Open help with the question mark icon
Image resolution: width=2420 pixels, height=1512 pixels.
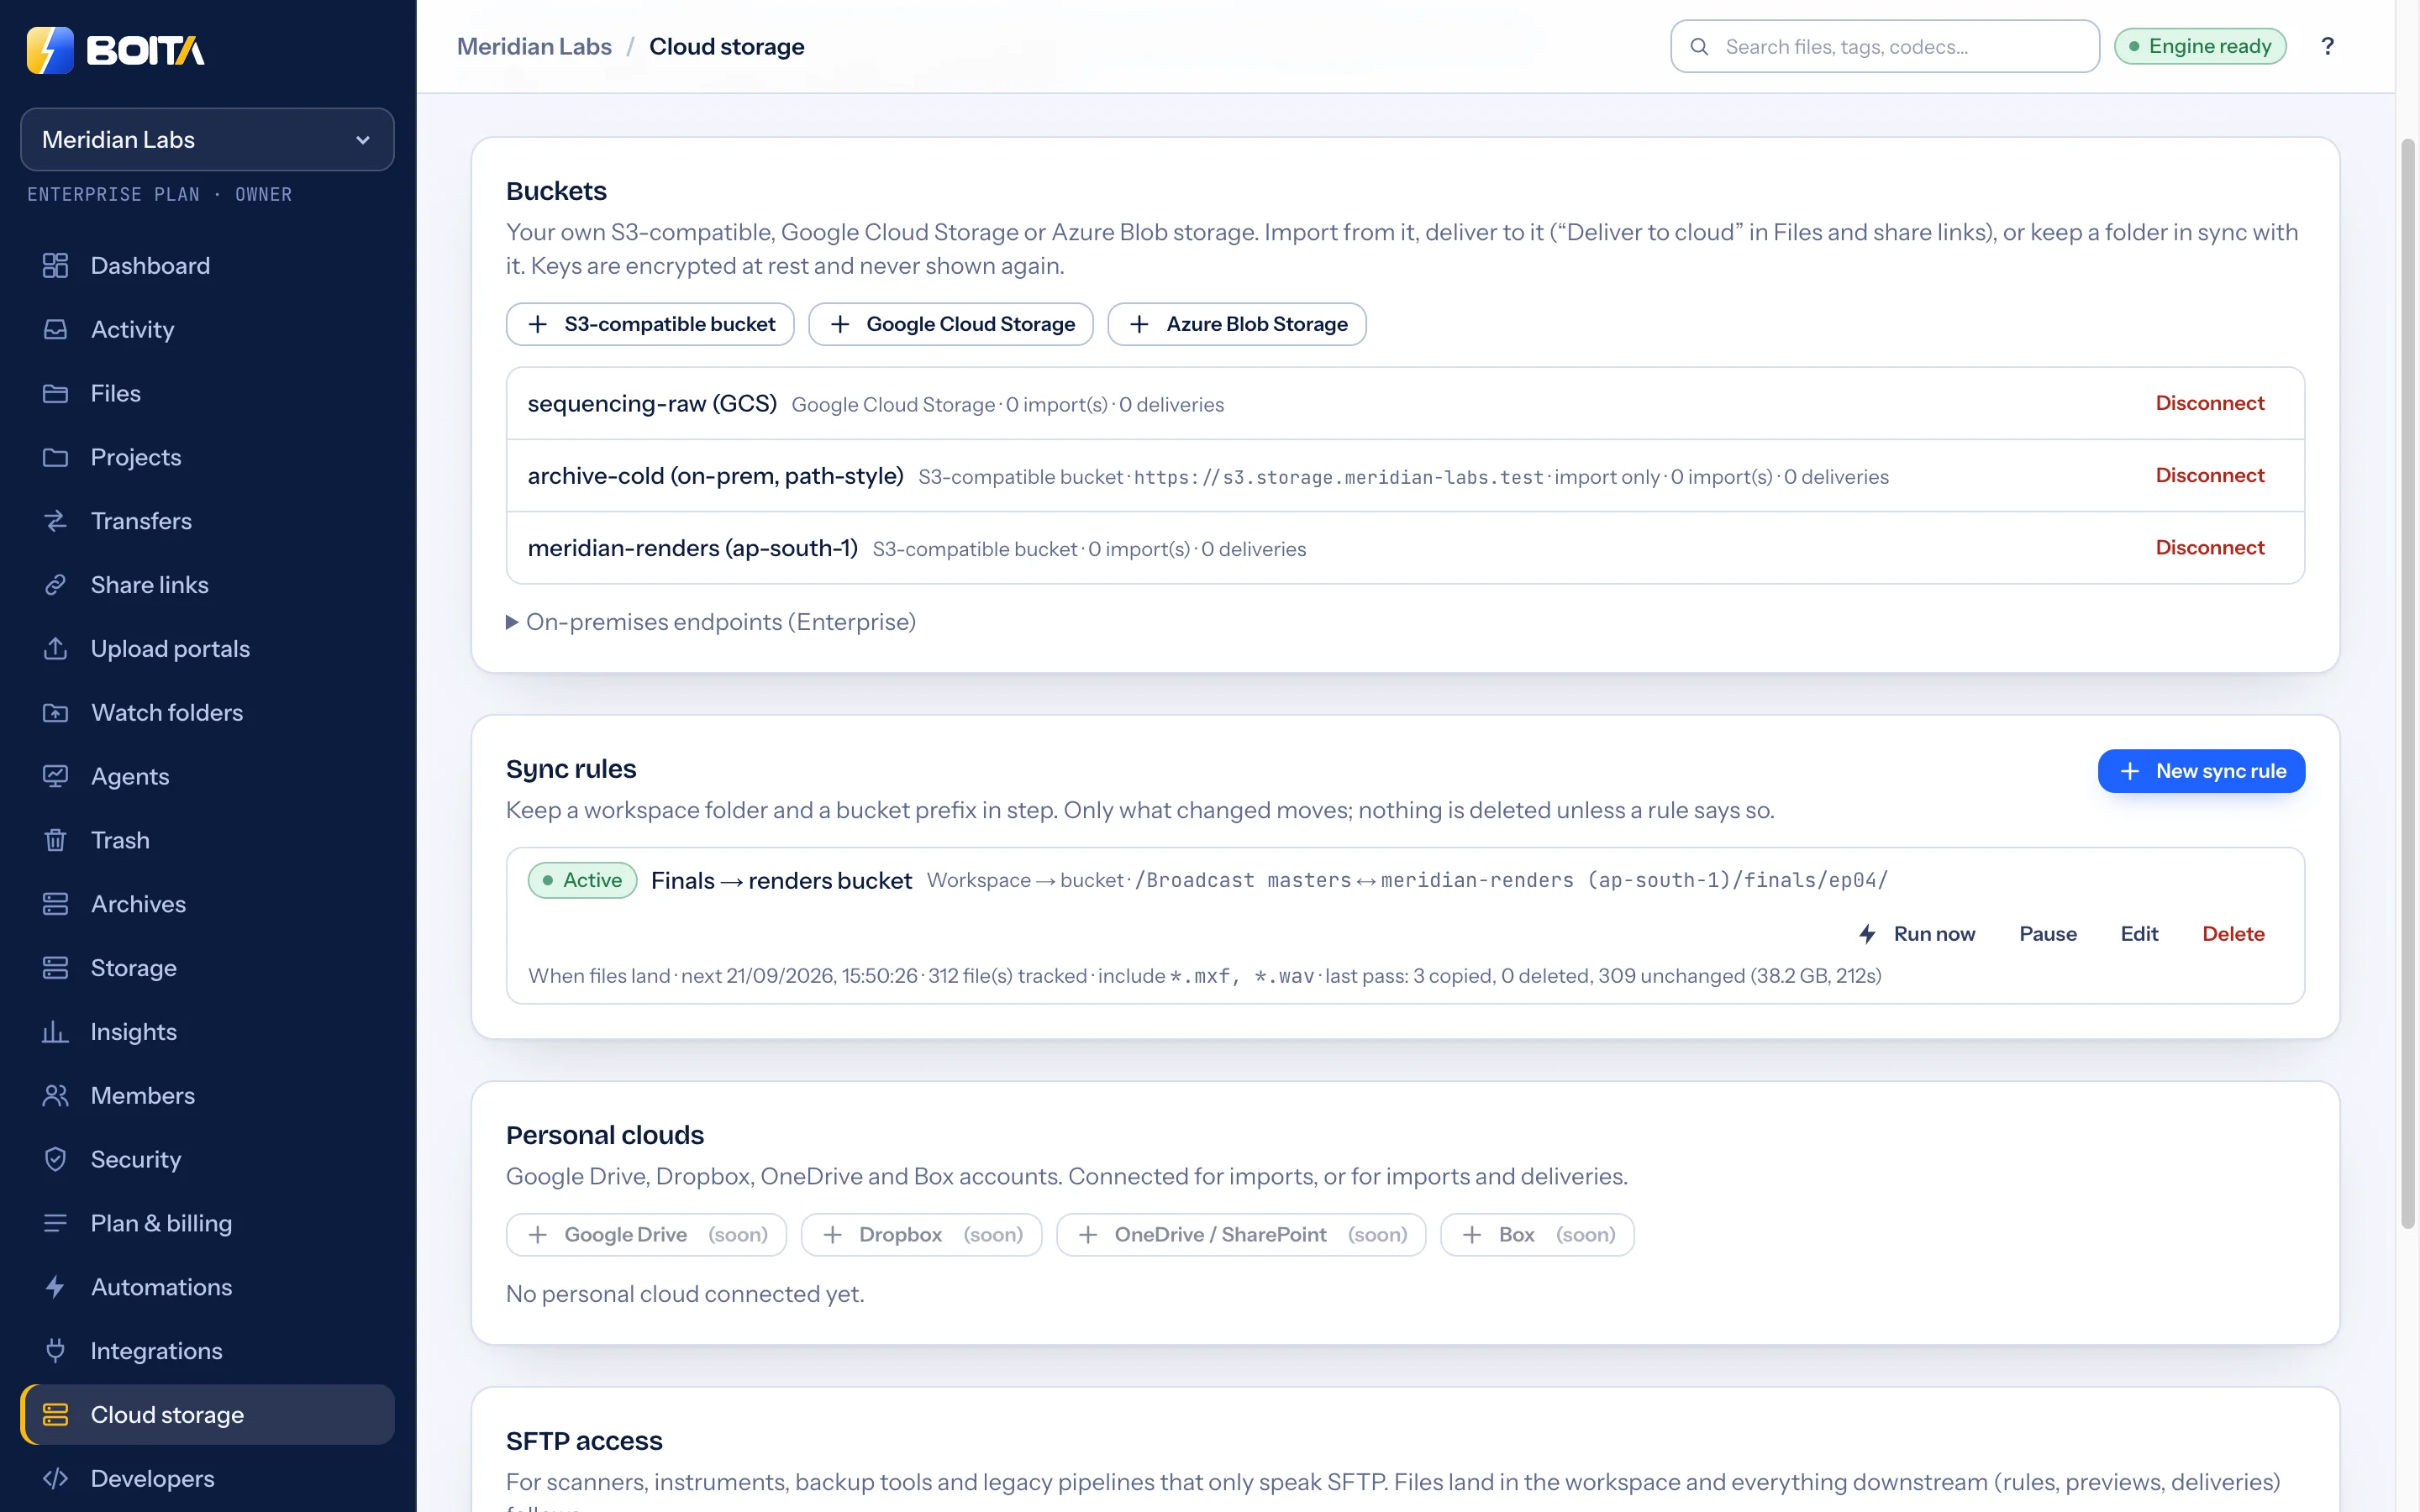2327,46
